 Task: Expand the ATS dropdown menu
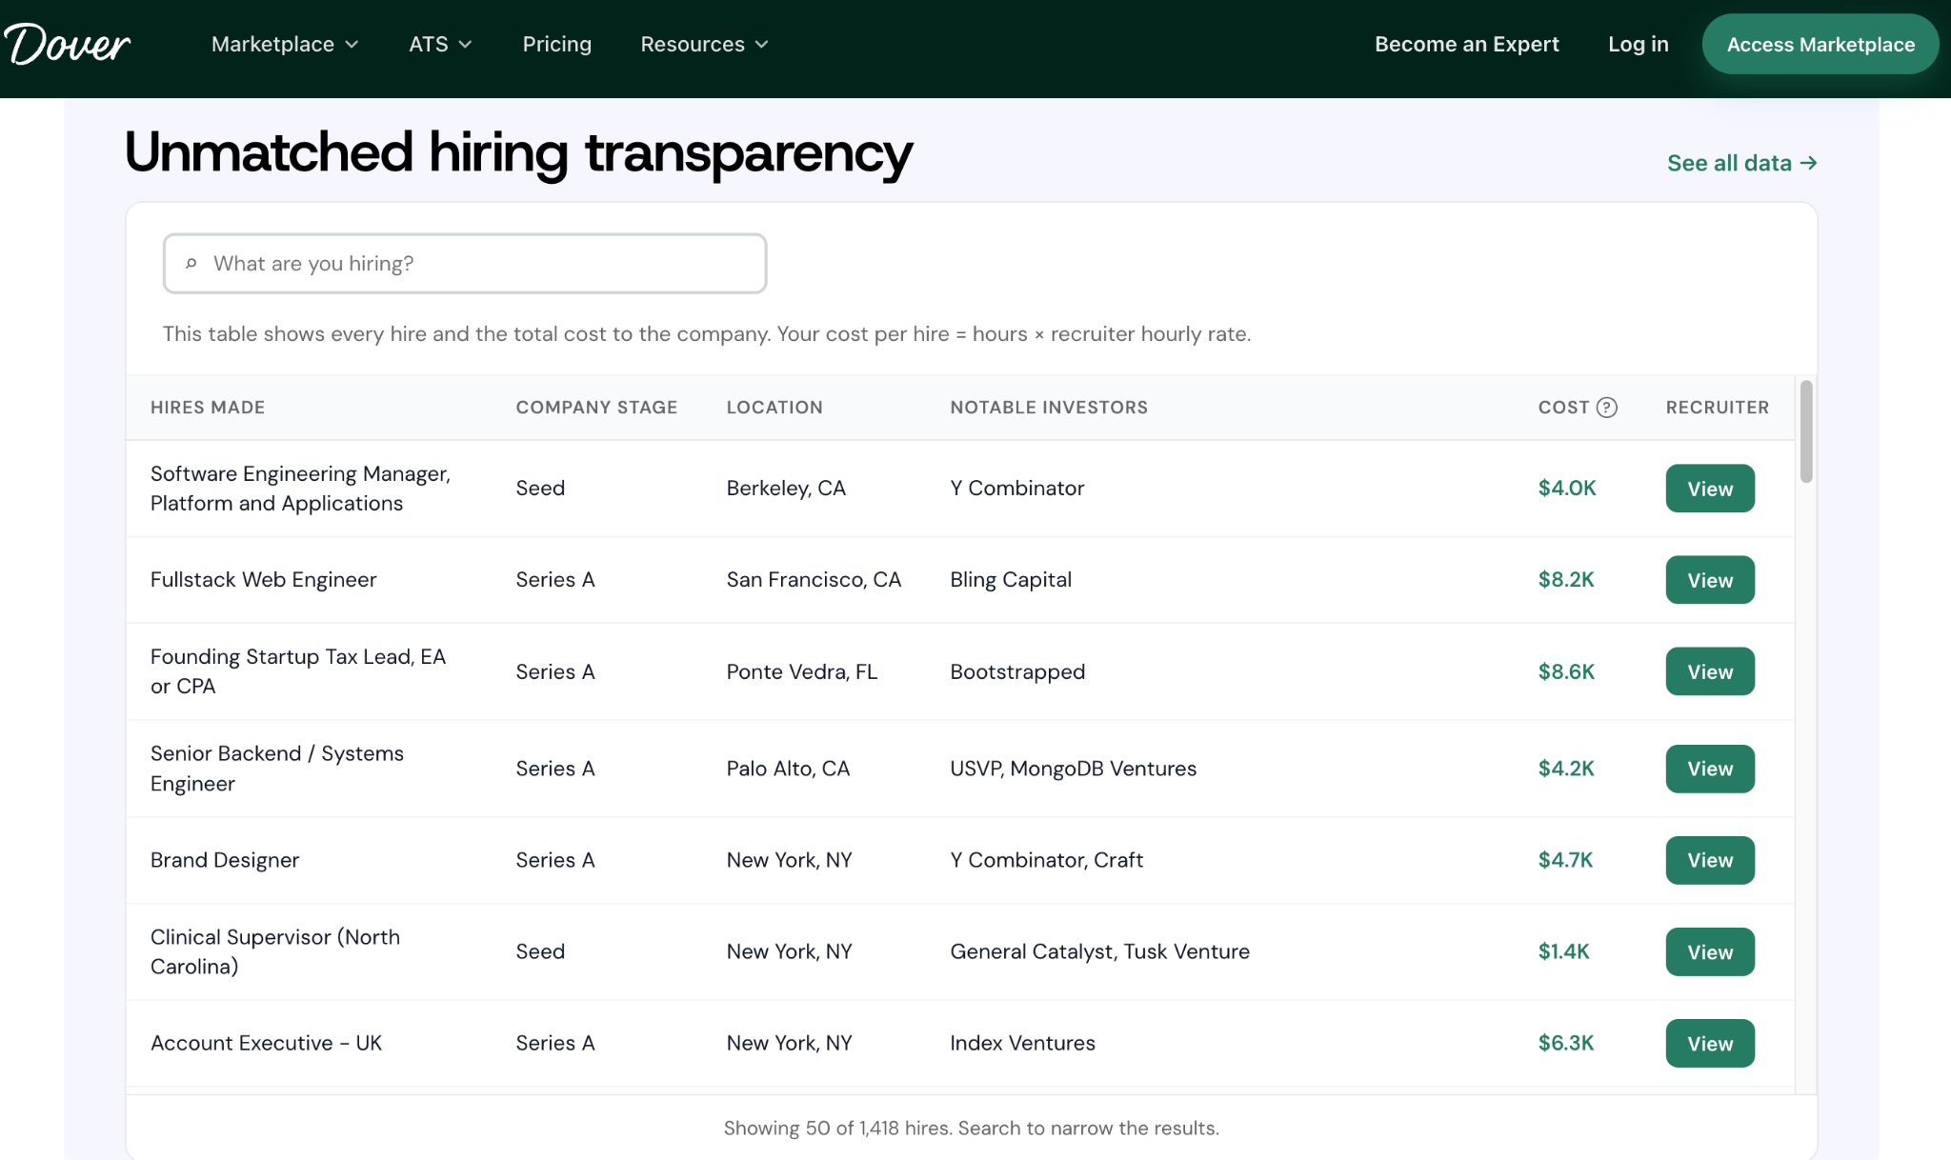[440, 44]
